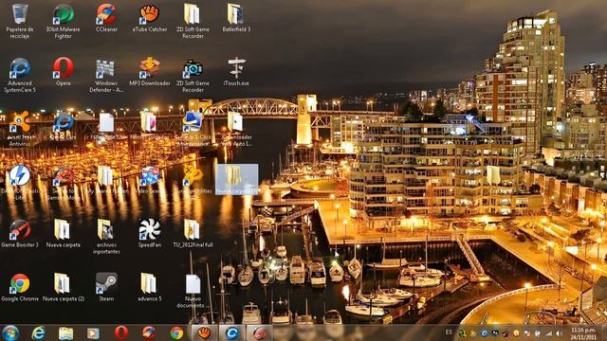
Task: Launch Game Booster 3 shortcut
Action: pyautogui.click(x=20, y=233)
